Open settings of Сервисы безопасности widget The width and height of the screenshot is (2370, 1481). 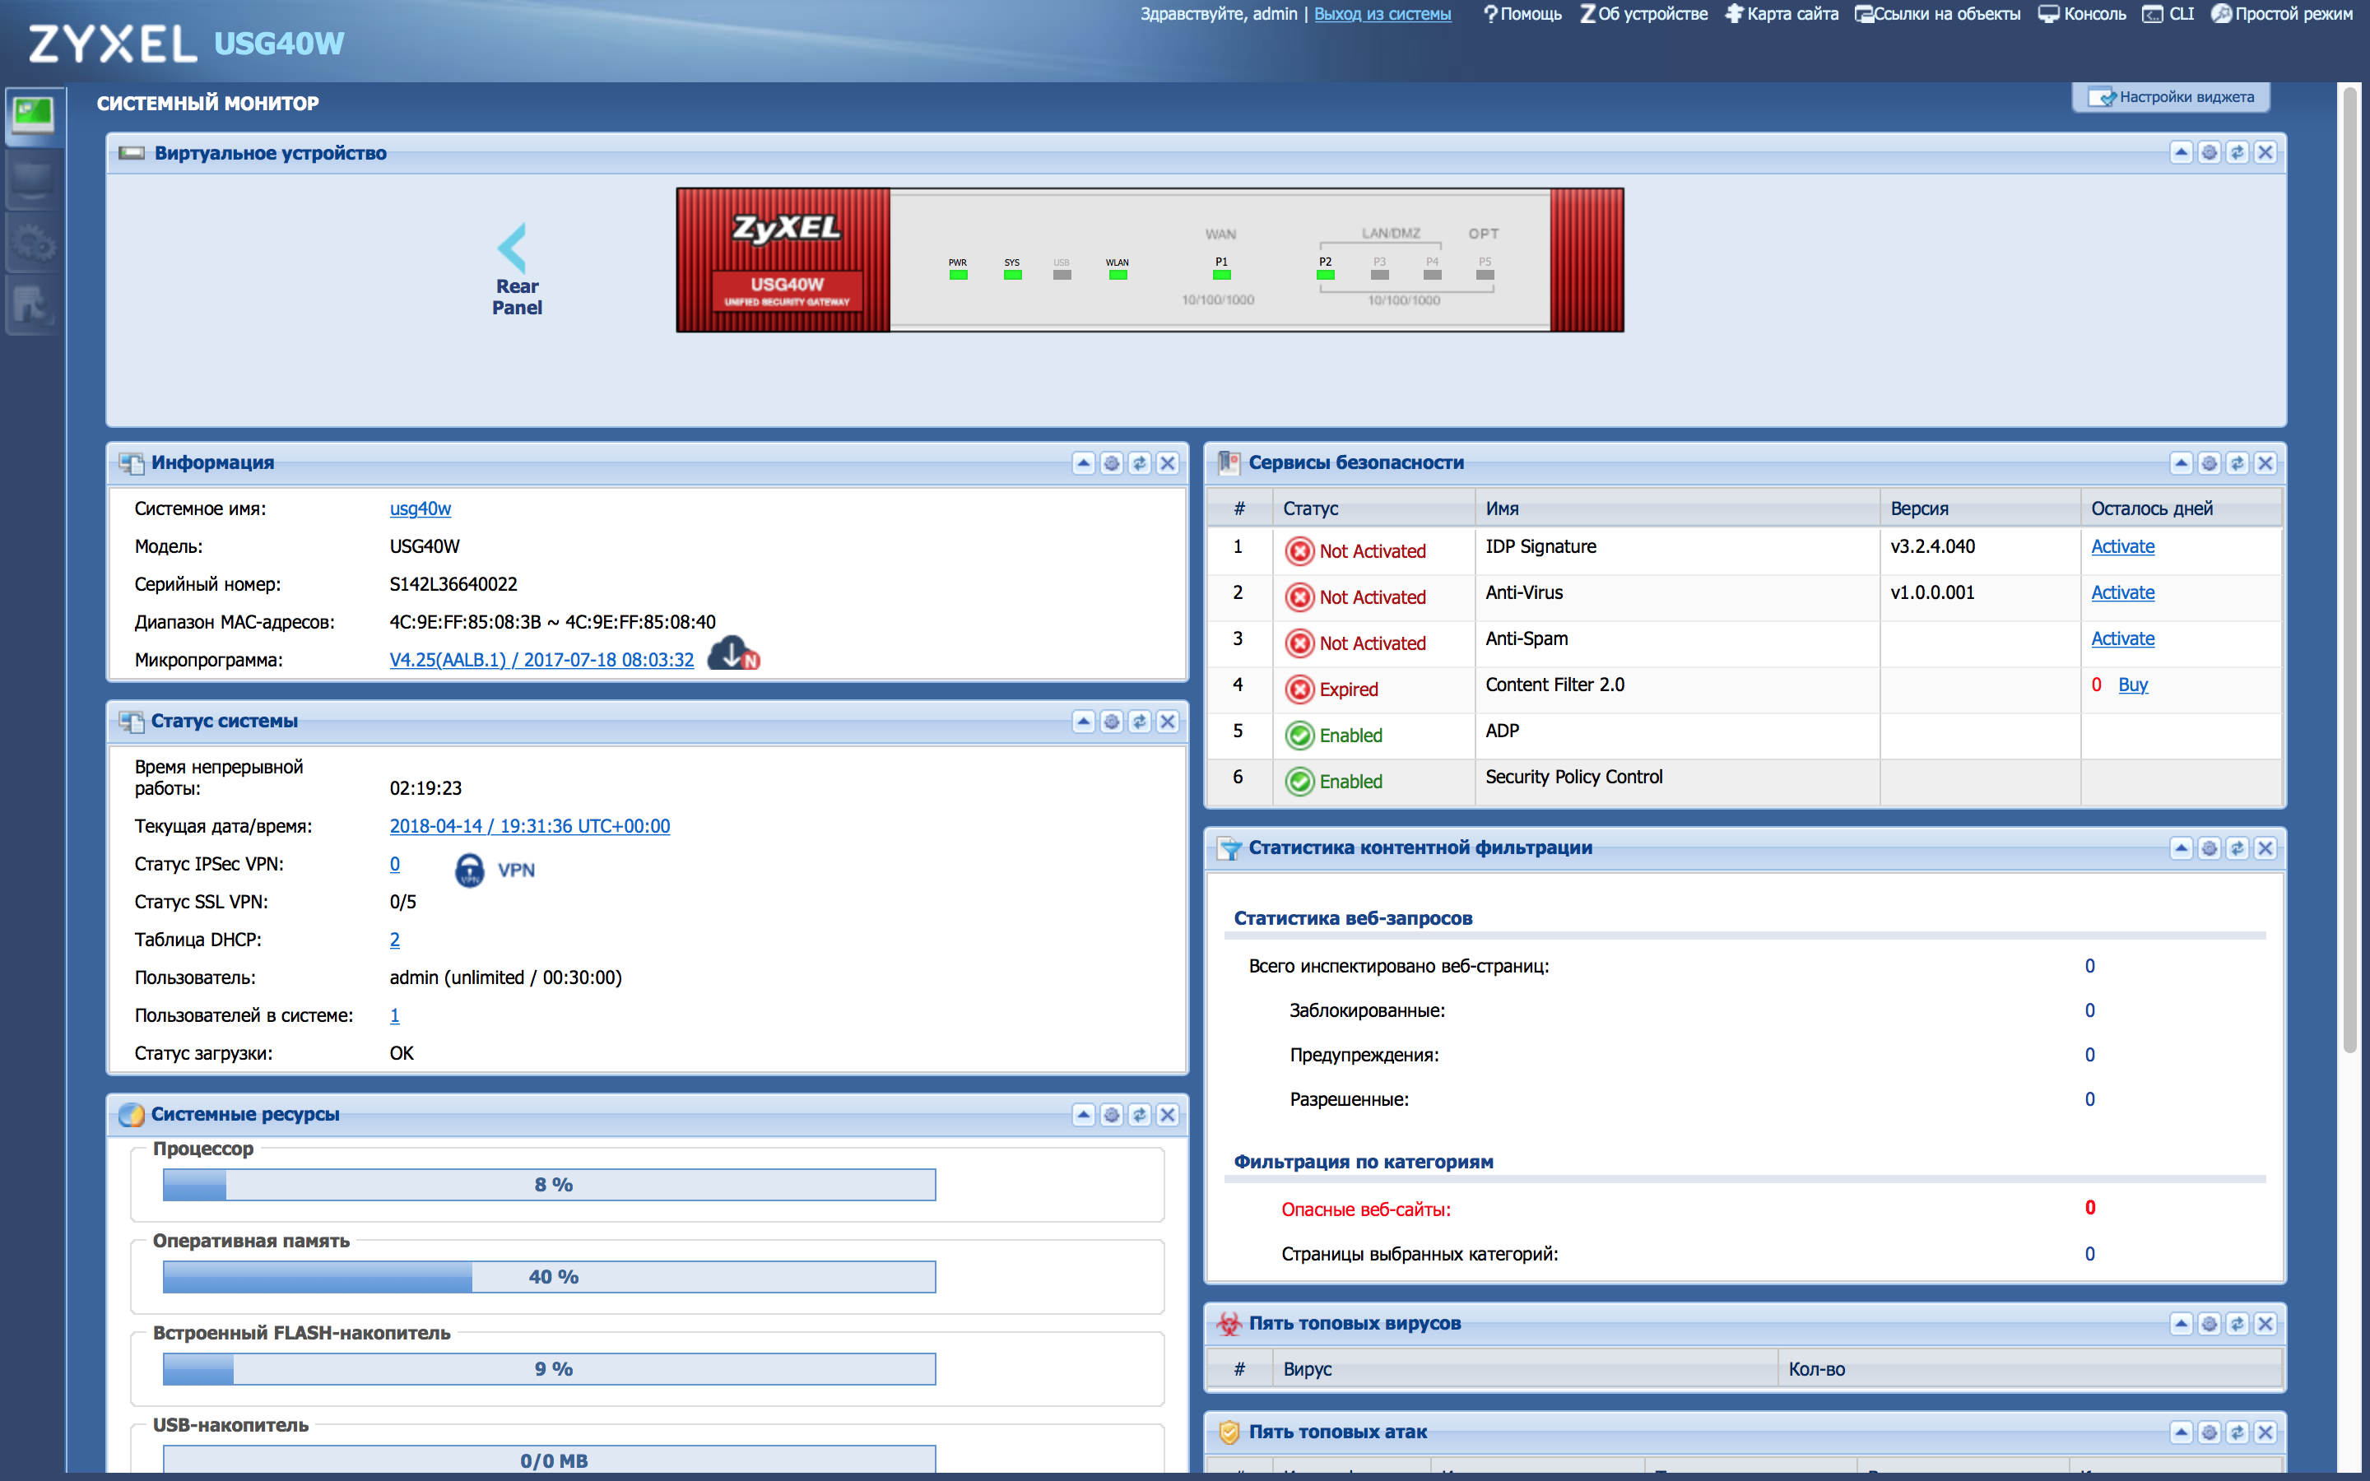2210,463
